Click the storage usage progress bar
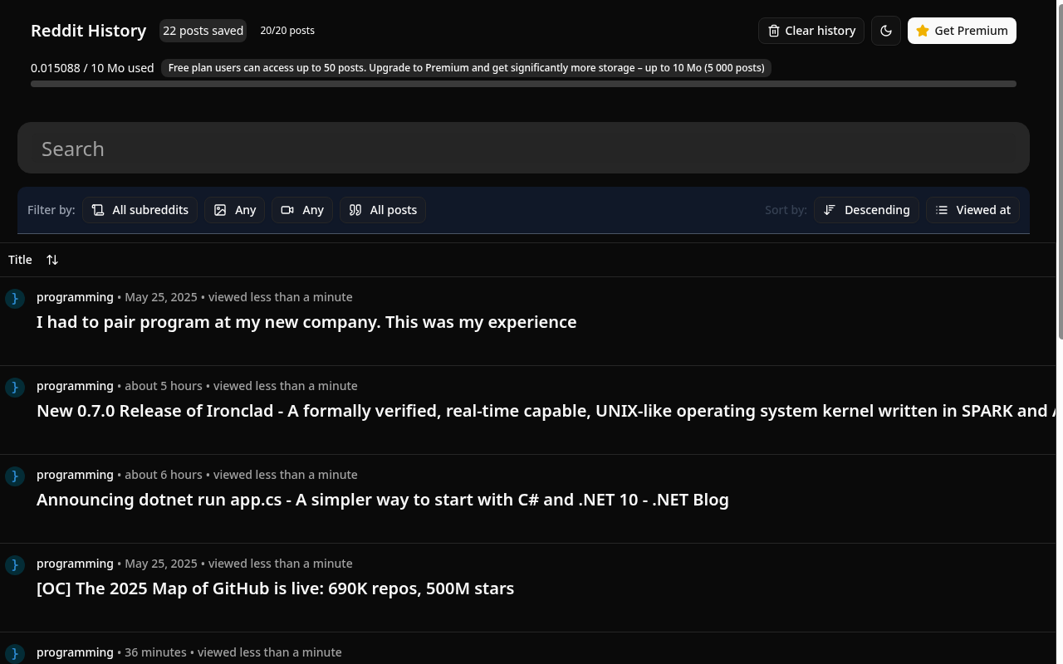The width and height of the screenshot is (1063, 664). pyautogui.click(x=523, y=84)
